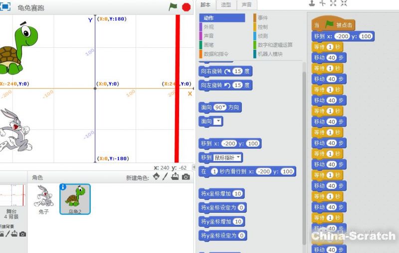This screenshot has width=399, height=253.
Task: Select the stamp duplicate tool
Action: [x=312, y=3]
